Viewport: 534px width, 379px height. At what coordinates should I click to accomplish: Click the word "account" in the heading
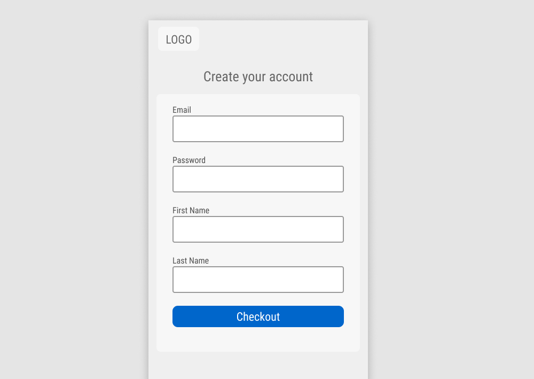tap(291, 77)
